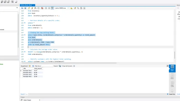This screenshot has height=101, width=180.
Task: Click the grid icon beside Result Grid label
Action: pyautogui.click(x=30, y=66)
